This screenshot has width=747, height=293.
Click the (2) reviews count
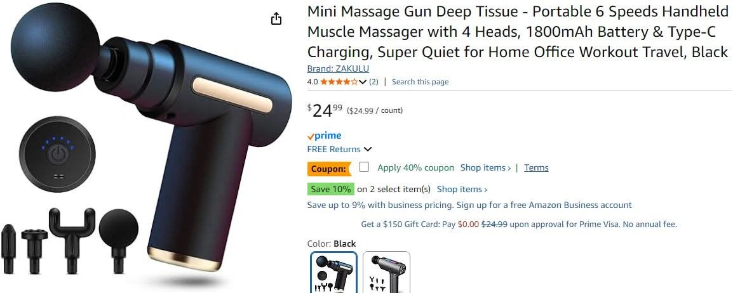[x=373, y=82]
